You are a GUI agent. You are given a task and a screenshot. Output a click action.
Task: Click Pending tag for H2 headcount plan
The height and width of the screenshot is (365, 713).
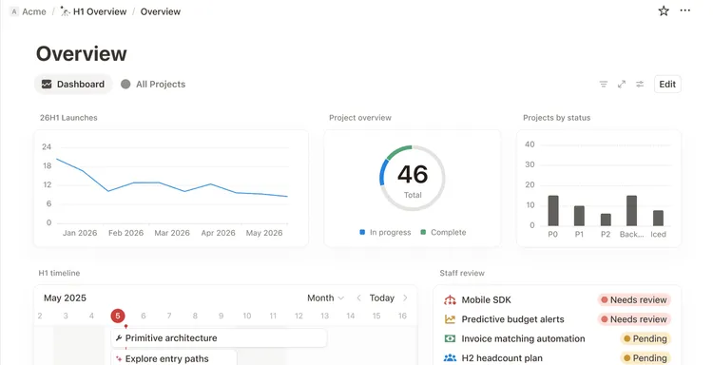pos(646,358)
